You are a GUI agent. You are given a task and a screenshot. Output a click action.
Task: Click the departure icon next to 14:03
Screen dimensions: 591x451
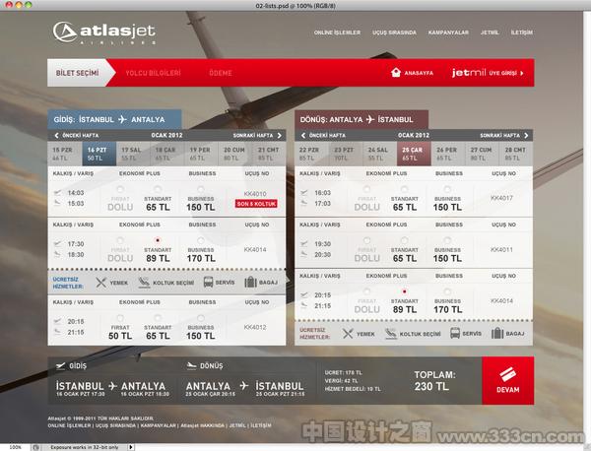coord(57,193)
